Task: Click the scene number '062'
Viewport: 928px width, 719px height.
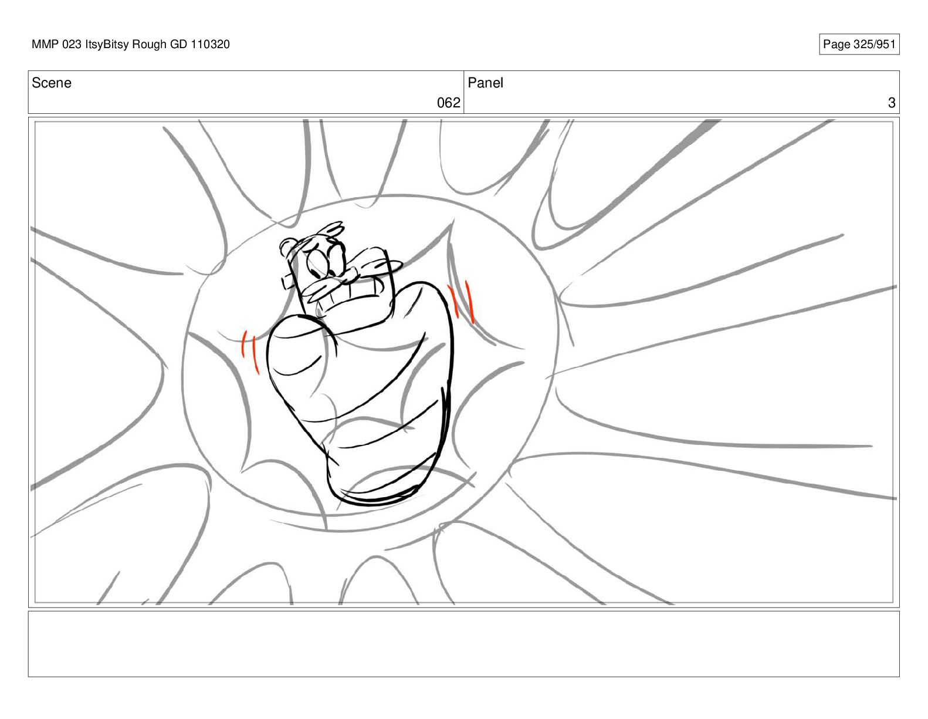Action: [x=449, y=103]
